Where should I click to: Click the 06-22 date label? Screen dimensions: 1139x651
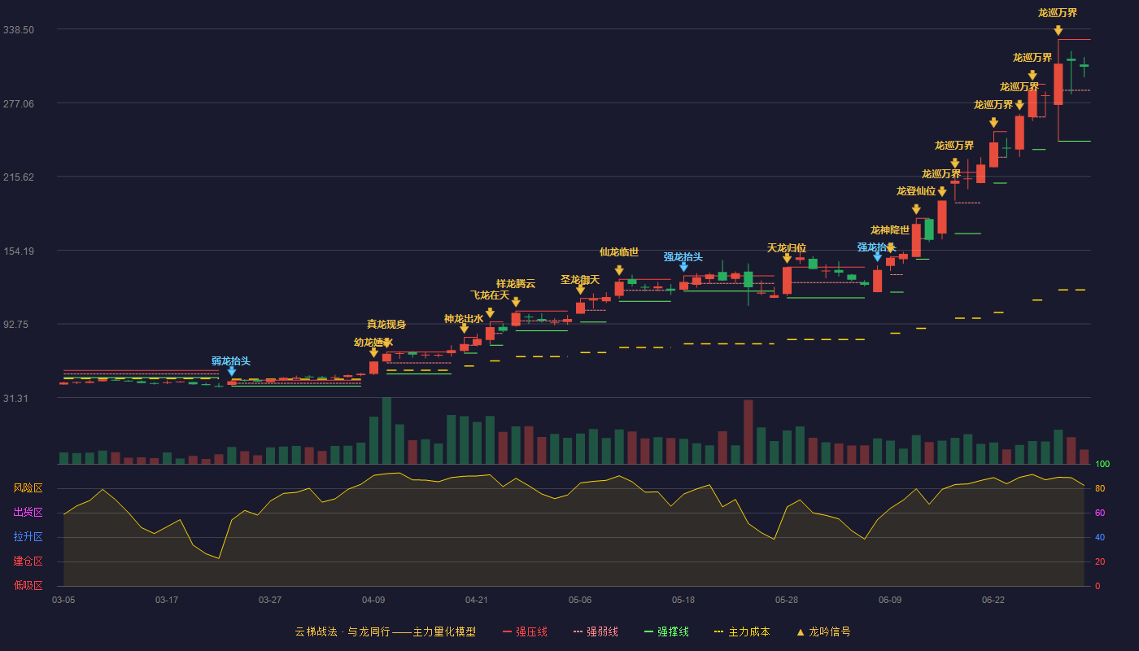pos(993,600)
